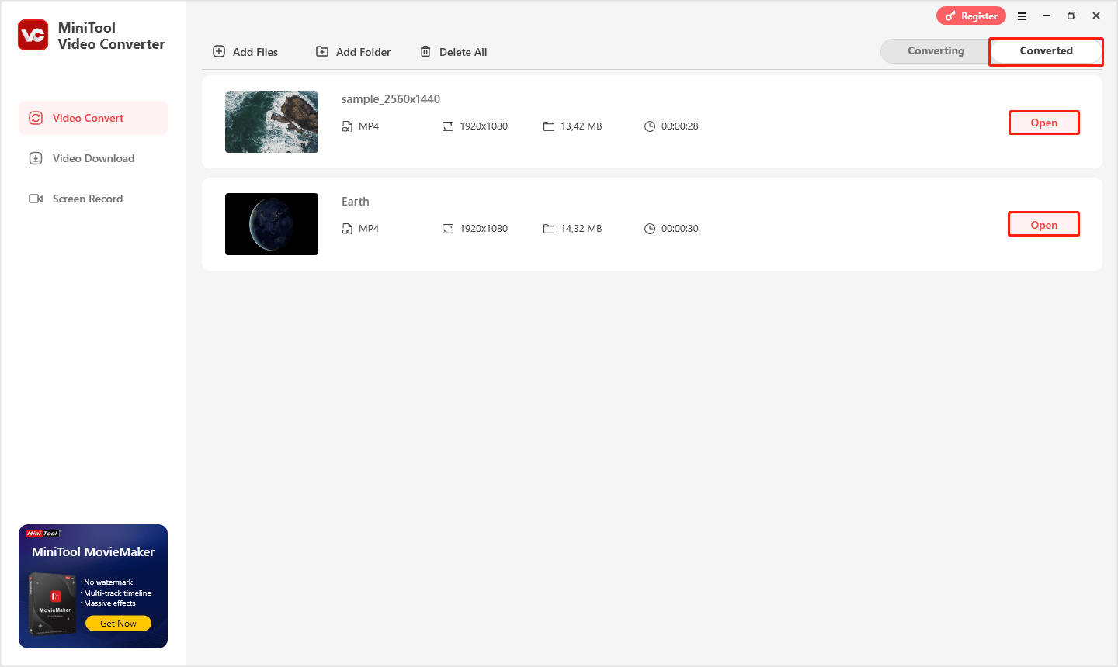1118x667 pixels.
Task: Open the Video Download section
Action: [93, 158]
